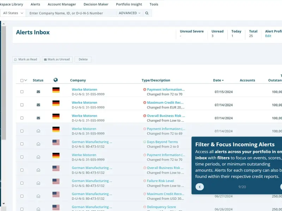The width and height of the screenshot is (282, 211).
Task: Expand the ADVANCED search options
Action: pyautogui.click(x=129, y=13)
